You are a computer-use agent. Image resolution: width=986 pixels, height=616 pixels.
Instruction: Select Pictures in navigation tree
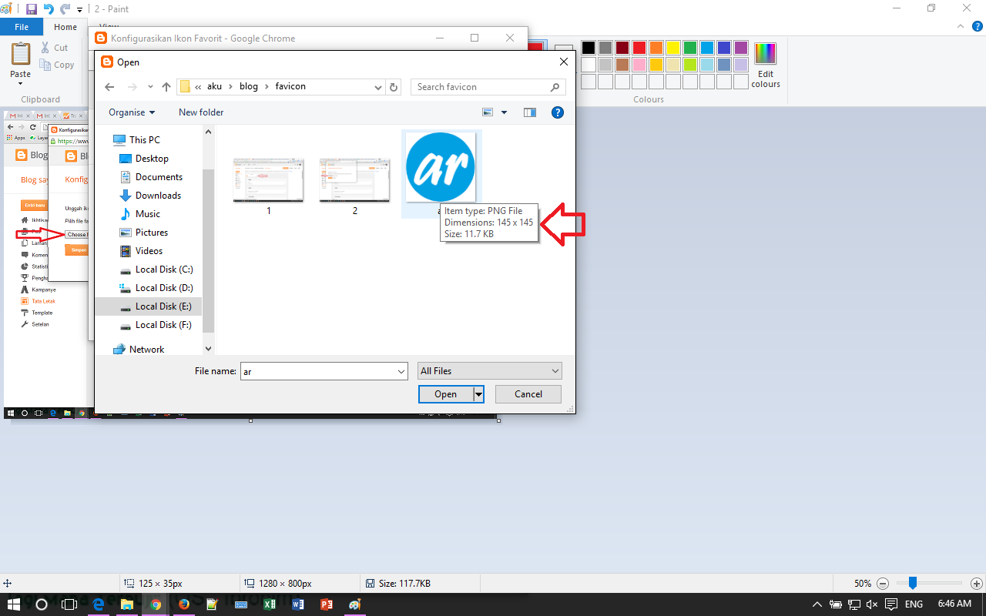[143, 232]
